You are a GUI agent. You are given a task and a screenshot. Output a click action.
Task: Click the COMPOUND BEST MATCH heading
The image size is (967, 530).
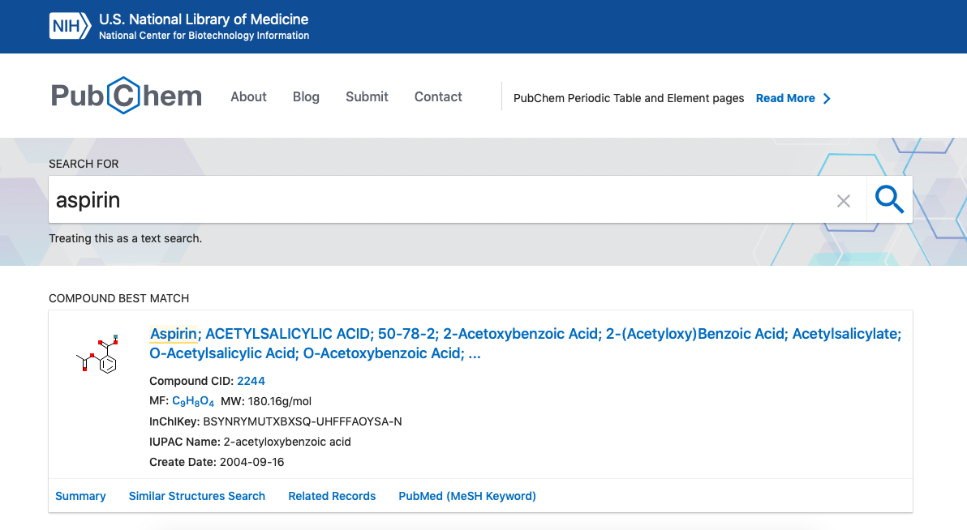click(119, 298)
